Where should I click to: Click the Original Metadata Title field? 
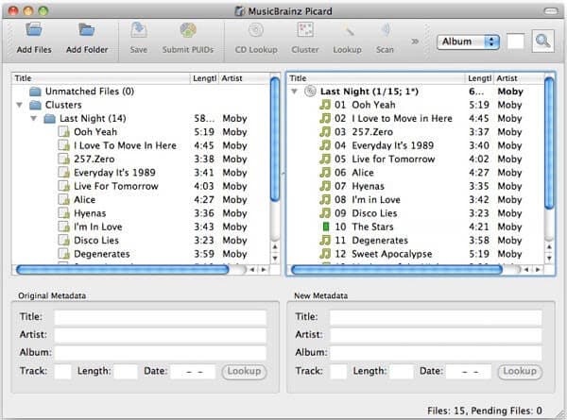pos(161,317)
